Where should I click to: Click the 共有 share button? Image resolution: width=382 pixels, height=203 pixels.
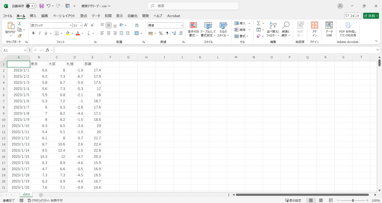coord(370,16)
